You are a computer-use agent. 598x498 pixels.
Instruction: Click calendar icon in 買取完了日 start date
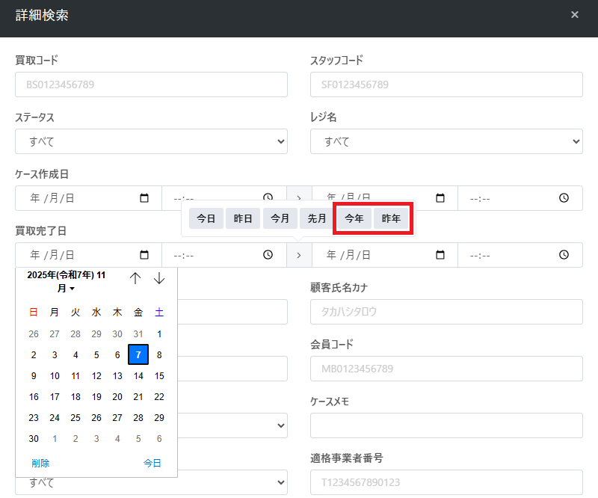(145, 255)
